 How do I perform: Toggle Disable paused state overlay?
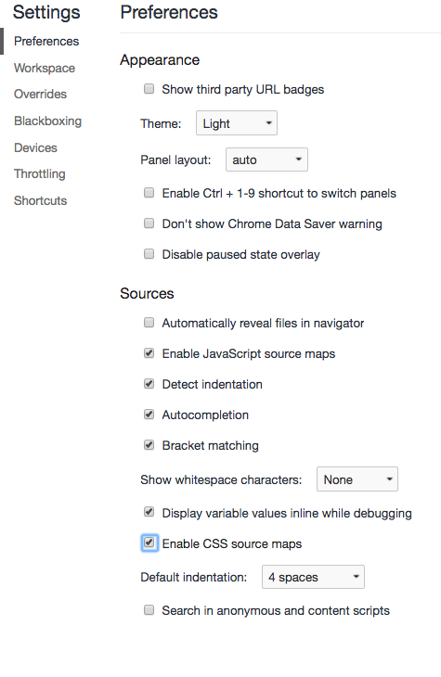coord(149,254)
